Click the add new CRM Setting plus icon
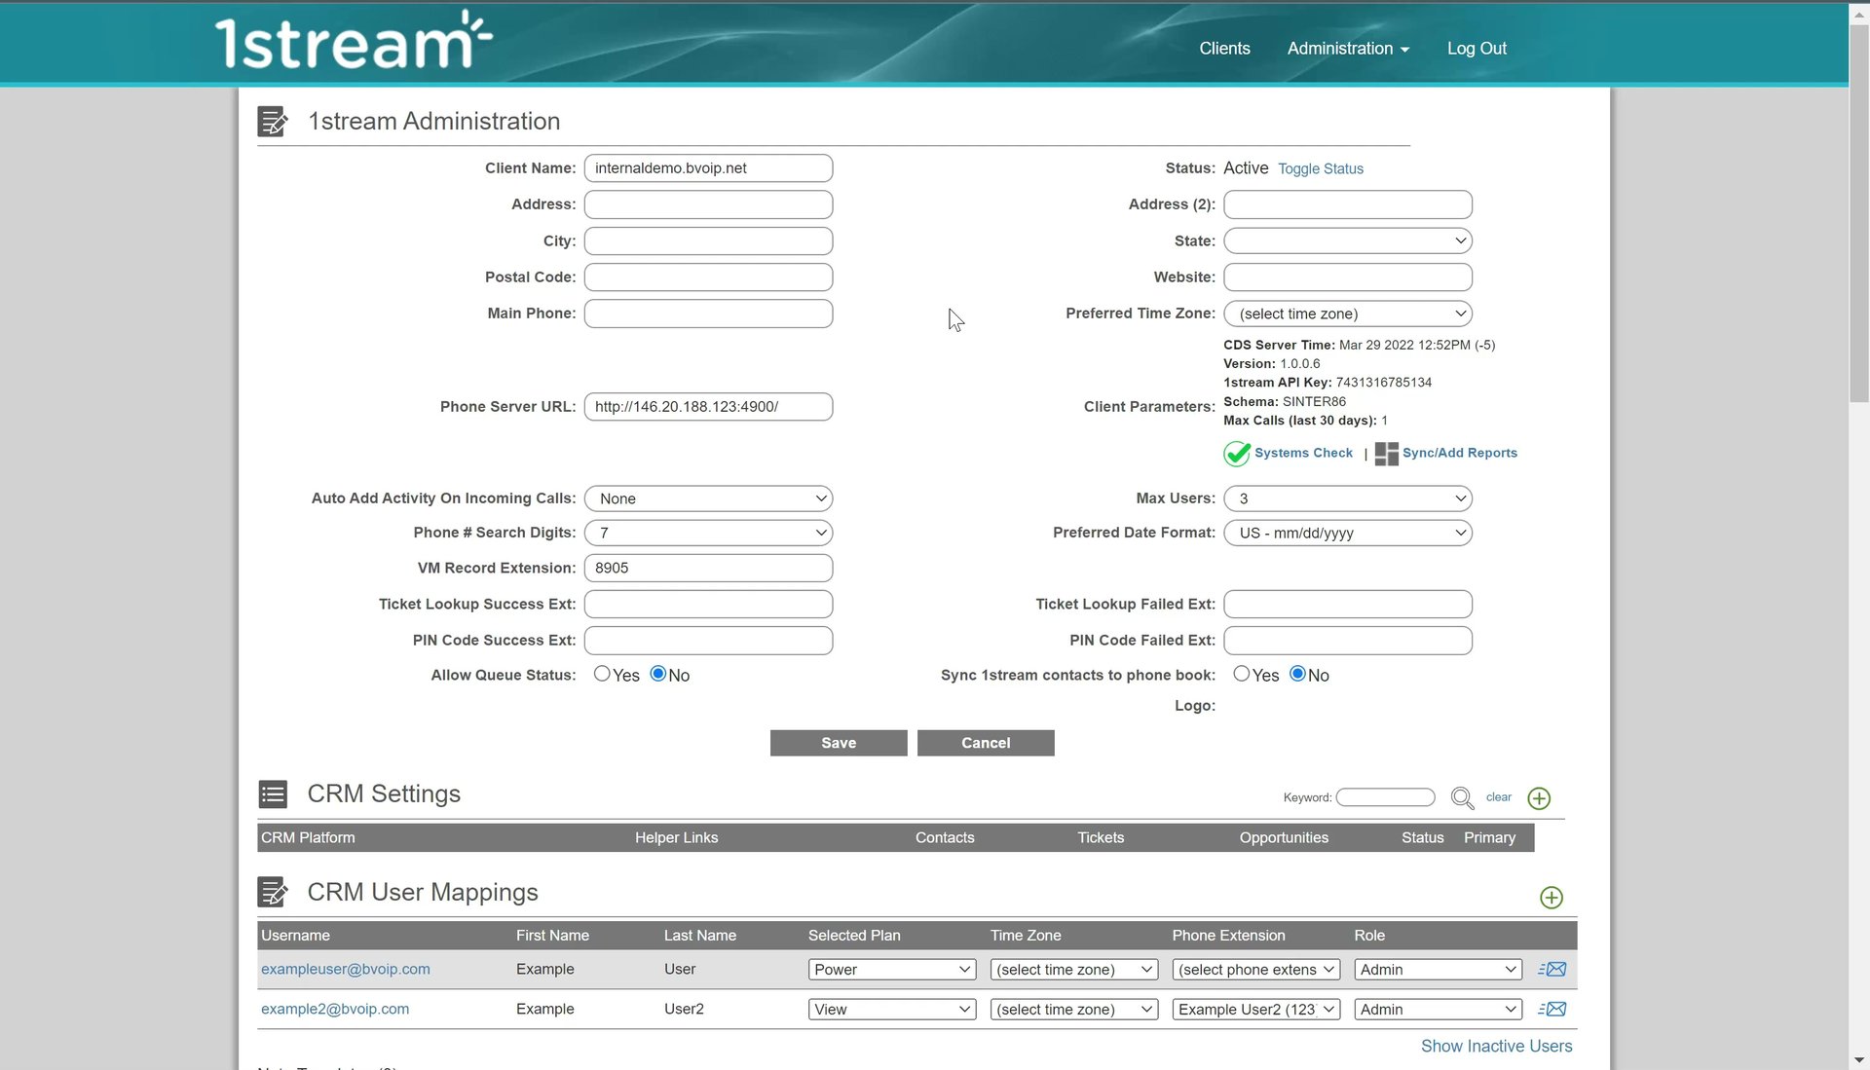 1539,797
